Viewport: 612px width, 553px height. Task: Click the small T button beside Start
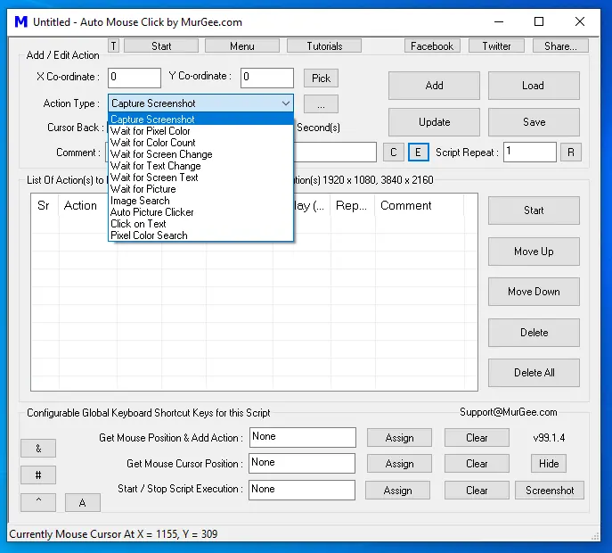click(x=113, y=46)
